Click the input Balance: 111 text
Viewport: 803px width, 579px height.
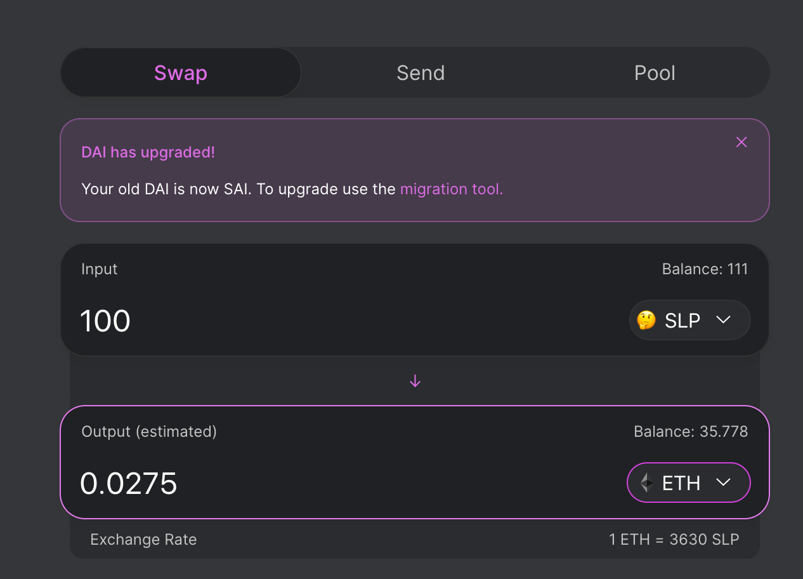(x=705, y=269)
